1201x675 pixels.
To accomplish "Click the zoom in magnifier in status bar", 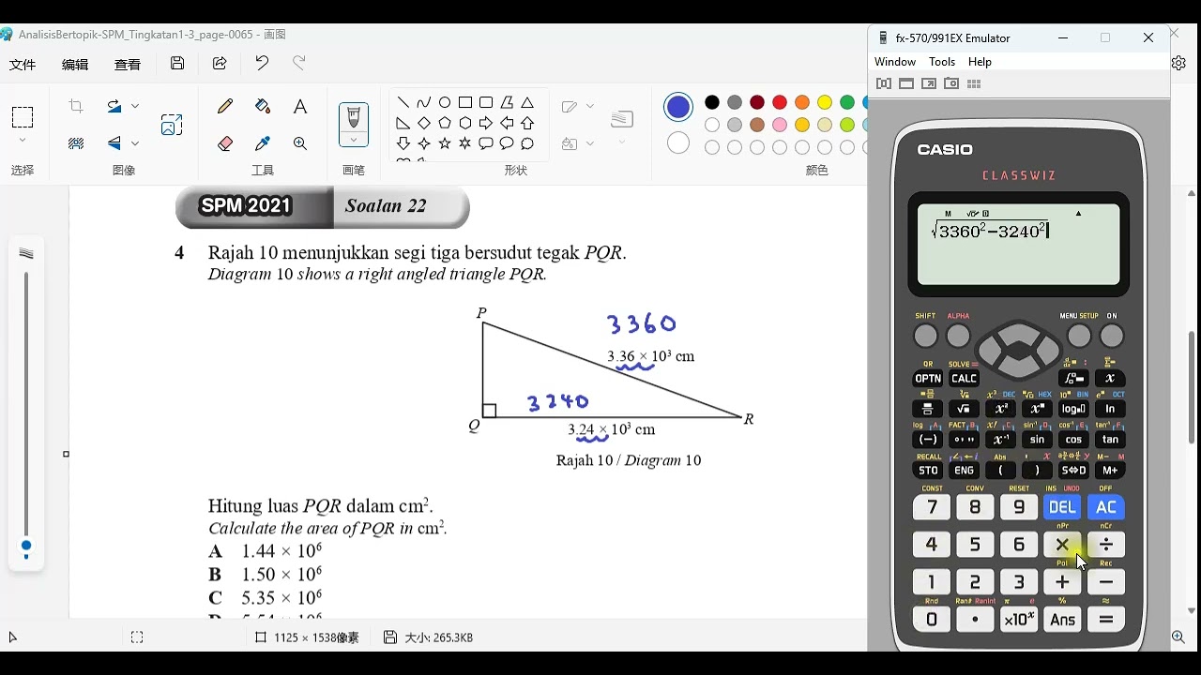I will pos(1178,637).
